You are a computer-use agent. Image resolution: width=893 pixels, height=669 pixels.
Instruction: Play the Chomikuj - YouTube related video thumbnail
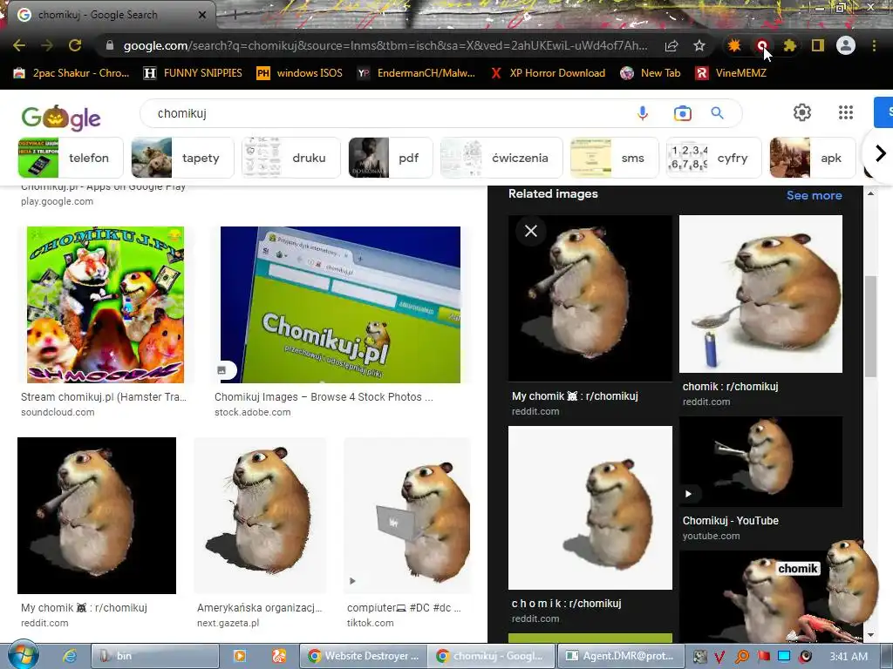click(x=760, y=462)
